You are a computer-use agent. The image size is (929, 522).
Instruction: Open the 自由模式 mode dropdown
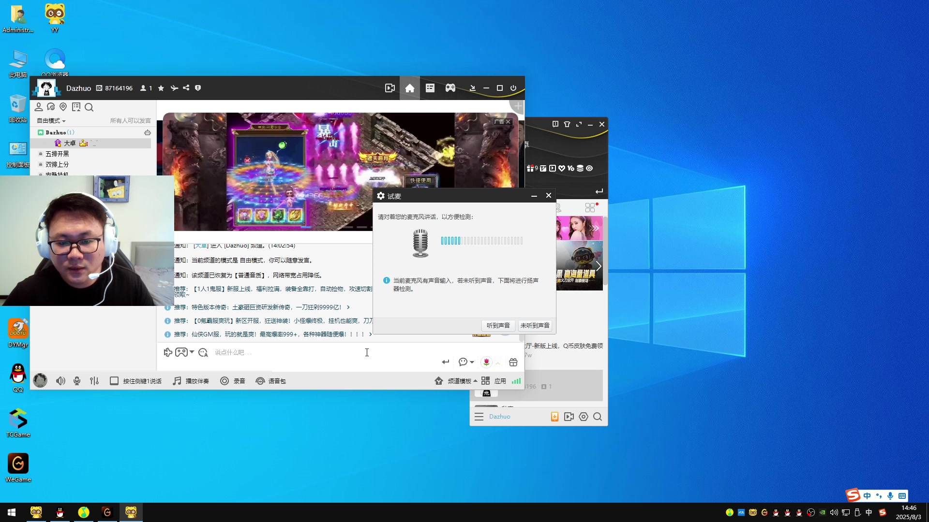[x=51, y=121]
